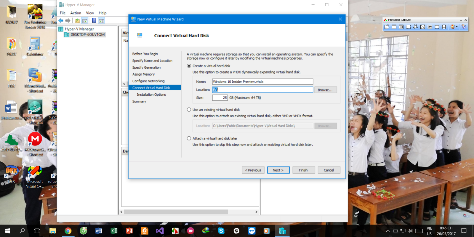Open MEGAsync desktop shortcut
474x237 pixels.
[x=35, y=144]
